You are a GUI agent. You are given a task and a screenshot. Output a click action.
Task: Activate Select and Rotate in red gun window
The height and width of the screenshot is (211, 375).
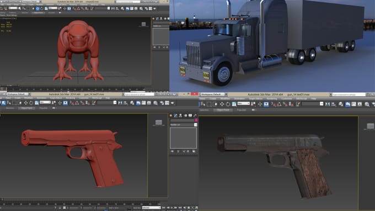31,103
